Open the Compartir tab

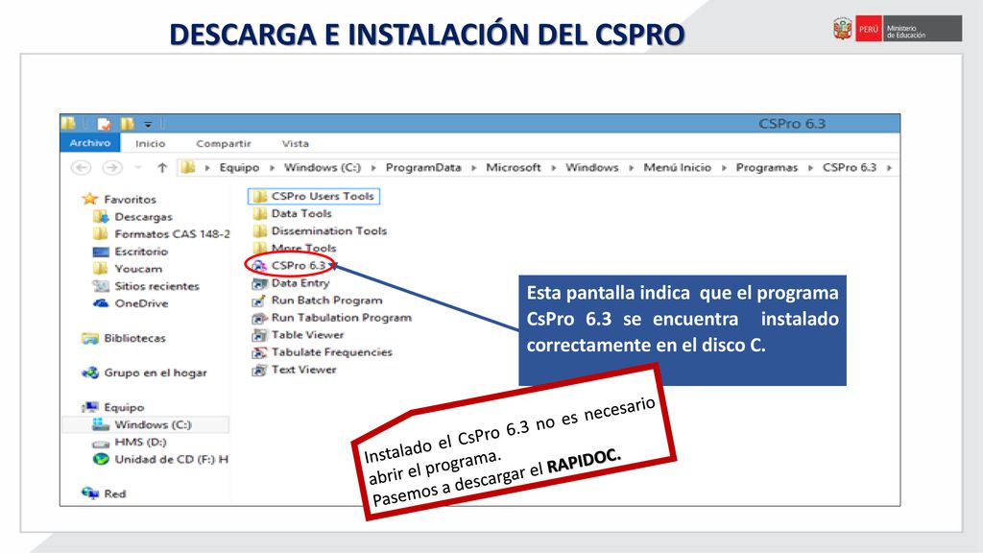(x=223, y=144)
